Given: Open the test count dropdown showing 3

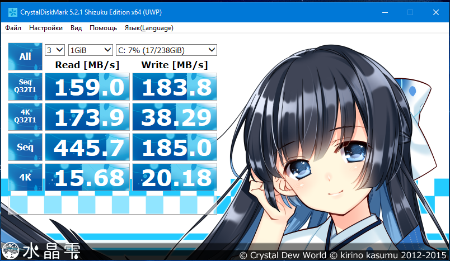Looking at the screenshot, I should [55, 50].
